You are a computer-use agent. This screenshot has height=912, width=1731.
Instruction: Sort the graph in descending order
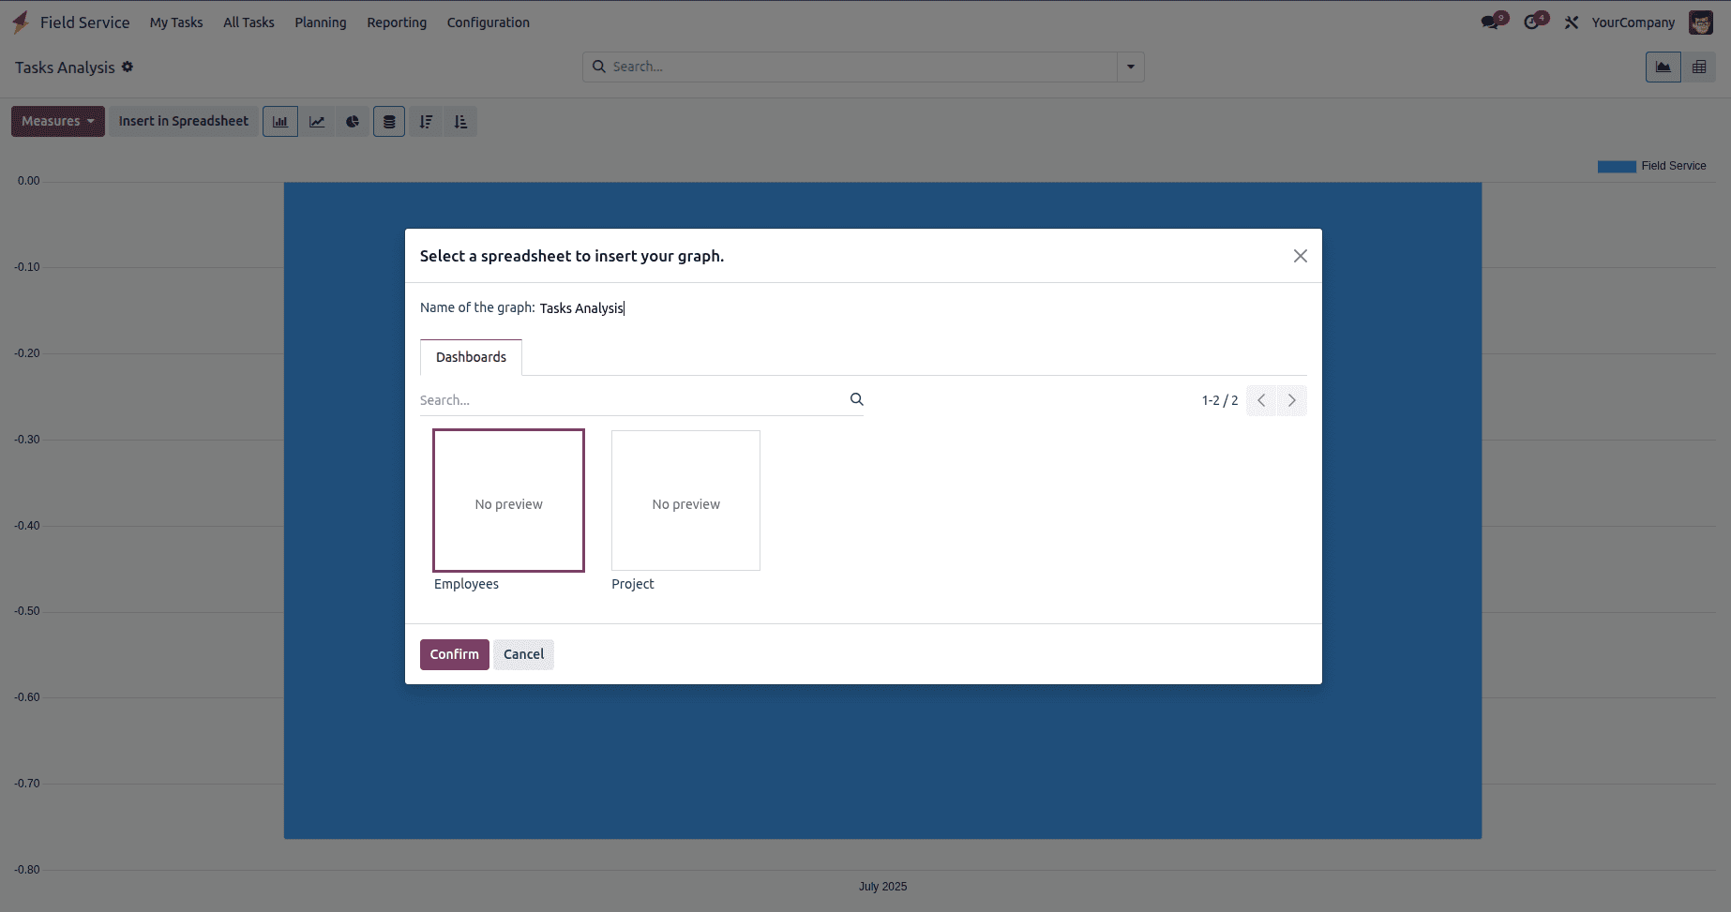426,122
